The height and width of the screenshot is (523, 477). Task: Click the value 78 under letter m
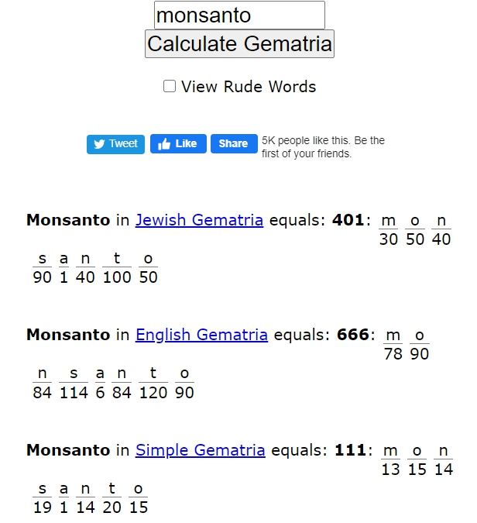[x=393, y=354]
